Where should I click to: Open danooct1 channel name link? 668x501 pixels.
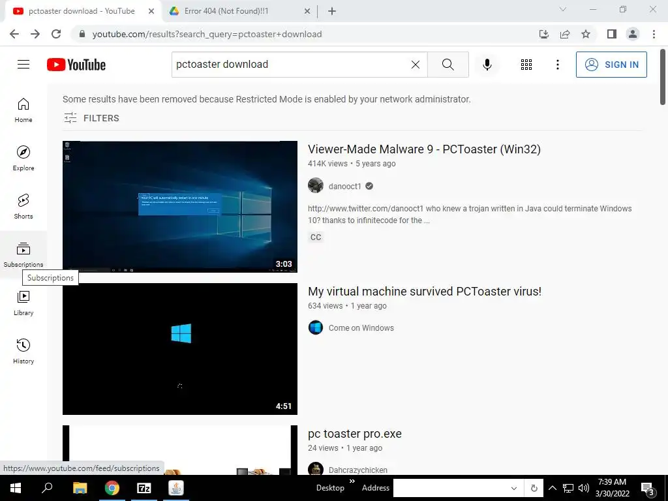344,186
